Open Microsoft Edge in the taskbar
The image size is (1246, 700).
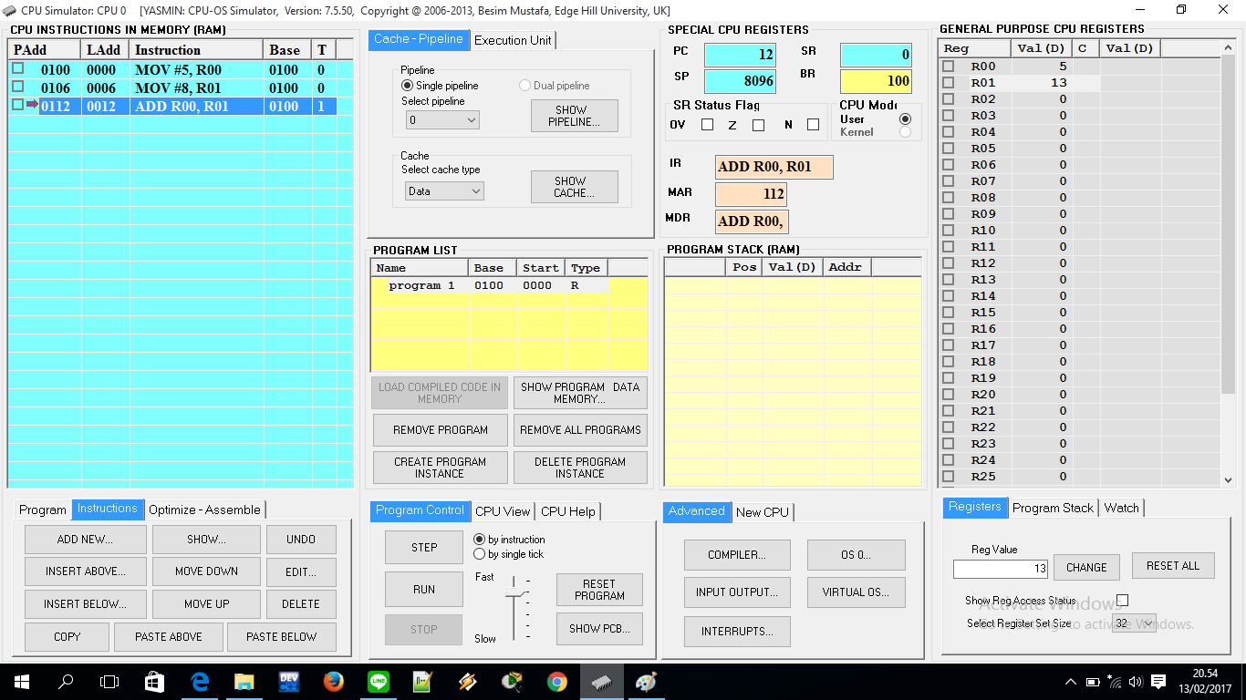pyautogui.click(x=199, y=681)
